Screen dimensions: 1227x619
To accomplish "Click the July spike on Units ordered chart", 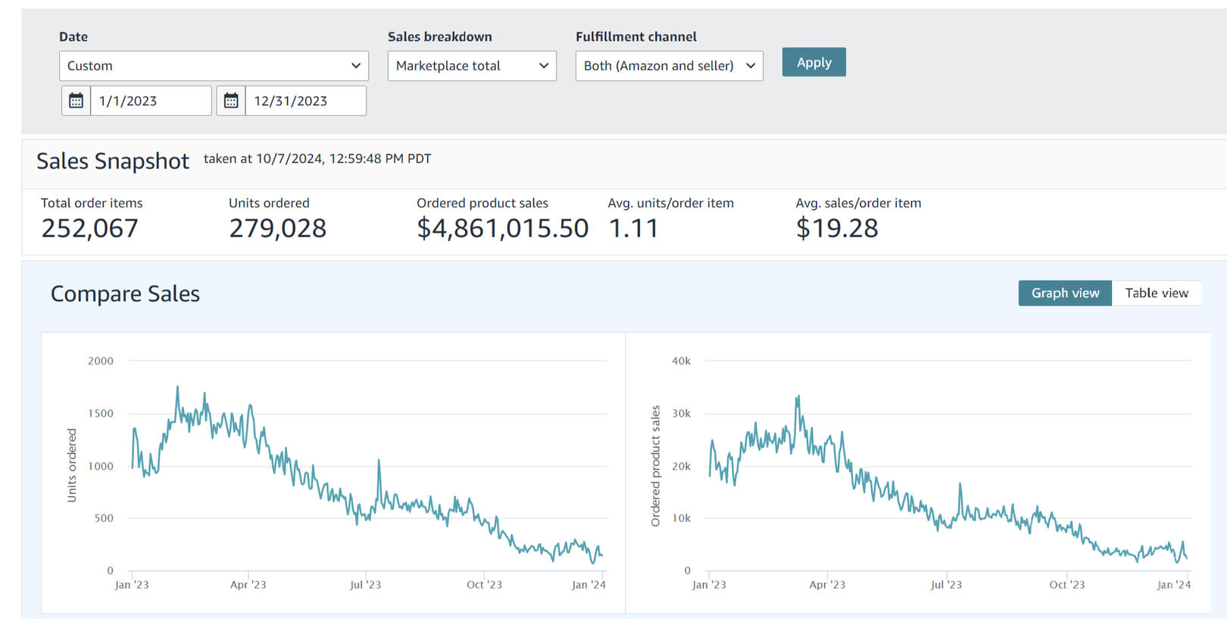I will click(x=379, y=461).
